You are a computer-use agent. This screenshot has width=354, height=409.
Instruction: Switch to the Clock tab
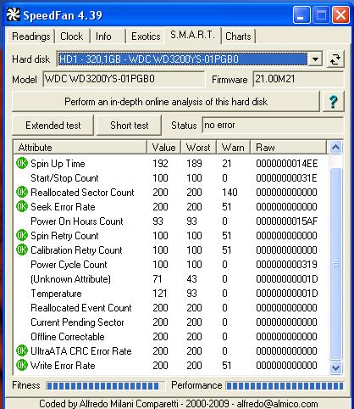(x=72, y=36)
